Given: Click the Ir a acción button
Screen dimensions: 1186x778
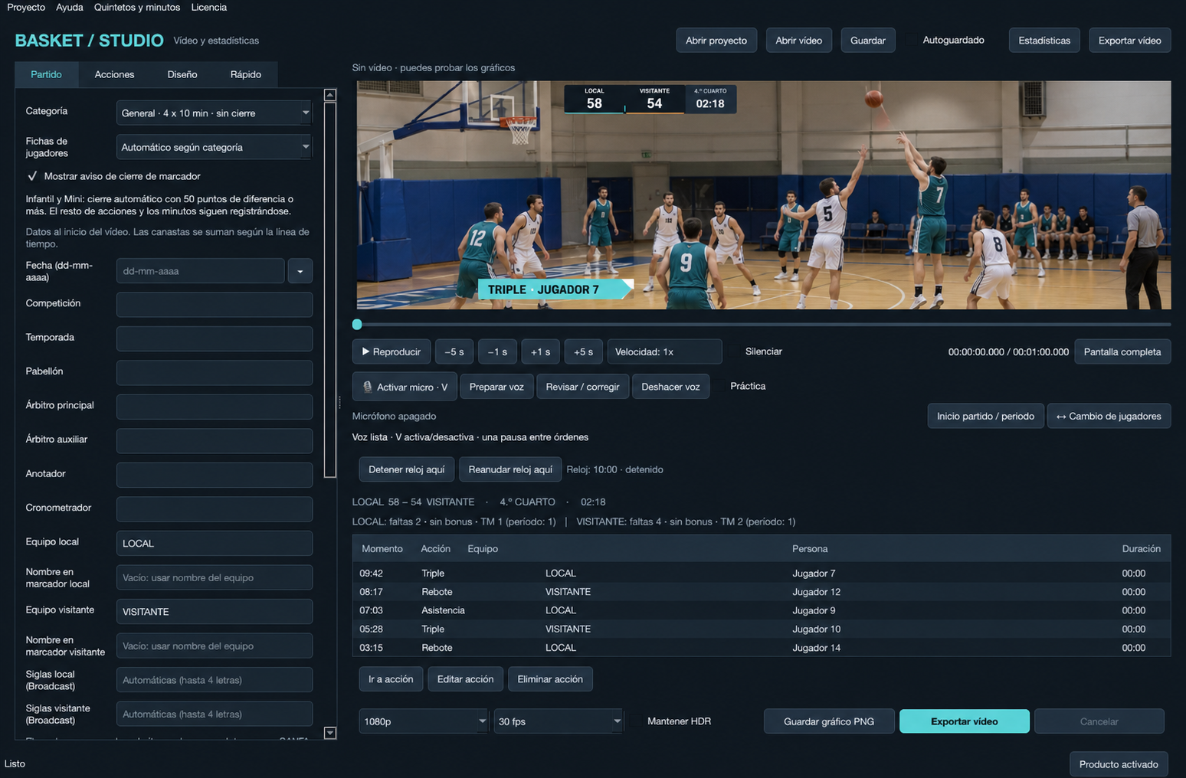Looking at the screenshot, I should click(x=391, y=679).
